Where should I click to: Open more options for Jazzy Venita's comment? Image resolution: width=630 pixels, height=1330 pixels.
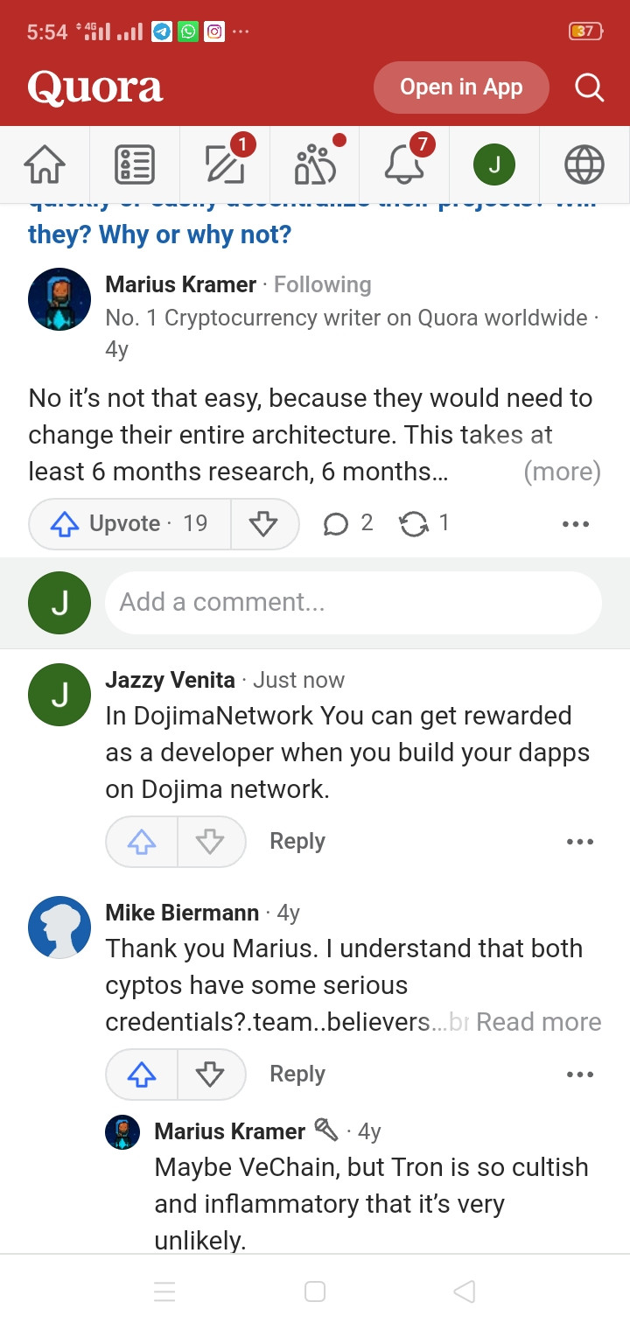(579, 842)
